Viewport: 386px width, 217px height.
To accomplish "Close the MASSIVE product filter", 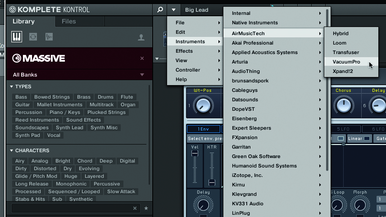I will 142,59.
